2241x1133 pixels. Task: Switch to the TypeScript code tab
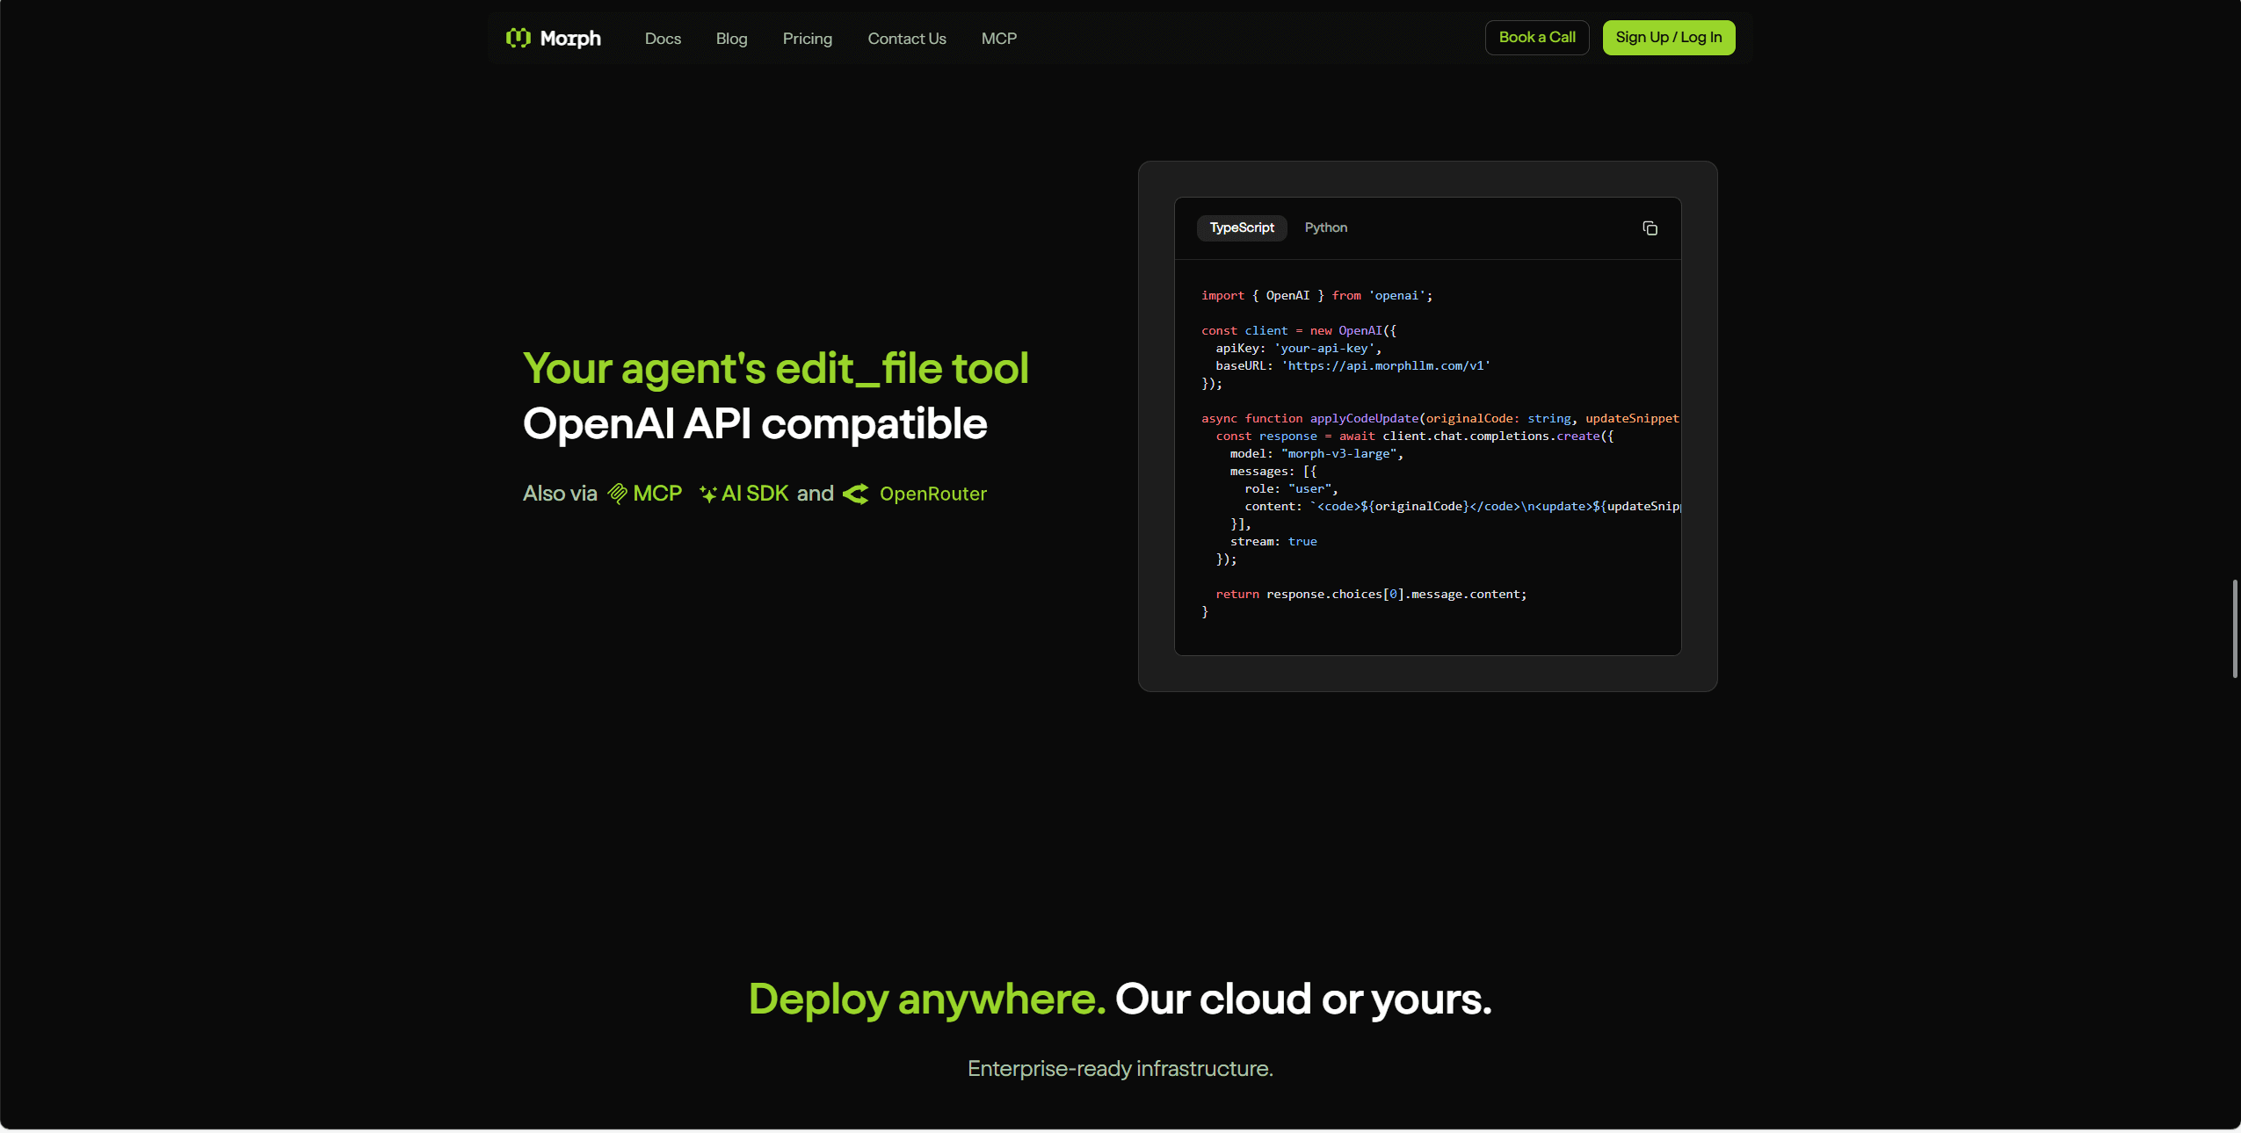point(1241,227)
